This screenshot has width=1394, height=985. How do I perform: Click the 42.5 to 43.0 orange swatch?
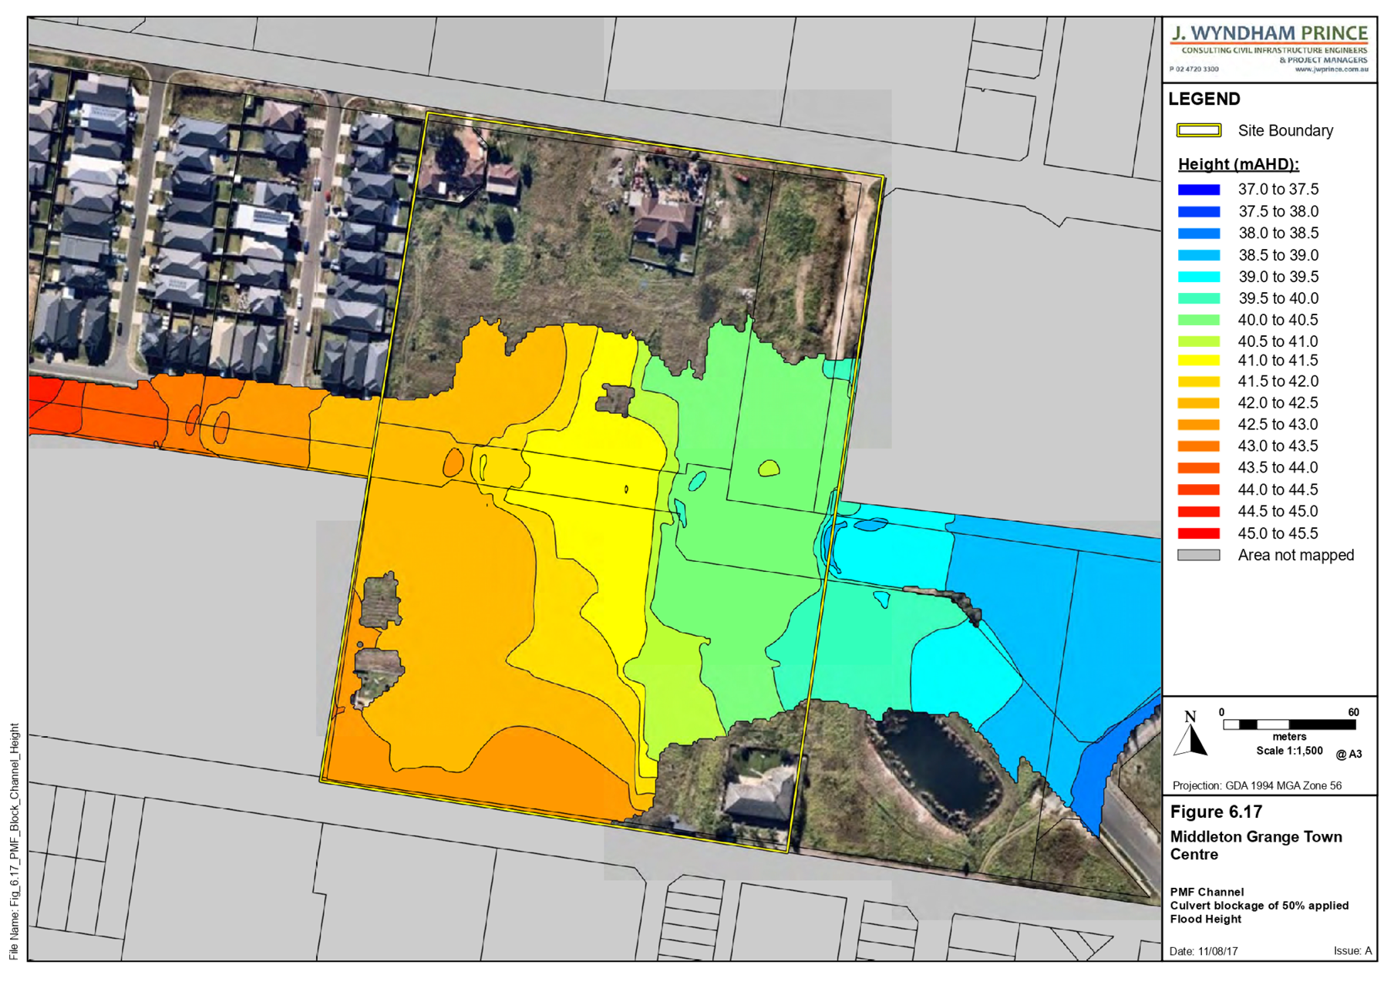pos(1198,425)
